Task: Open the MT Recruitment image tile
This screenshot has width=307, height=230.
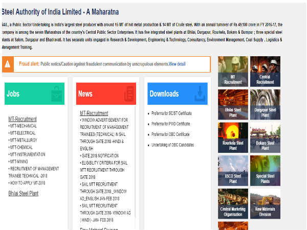Action: pos(233,72)
